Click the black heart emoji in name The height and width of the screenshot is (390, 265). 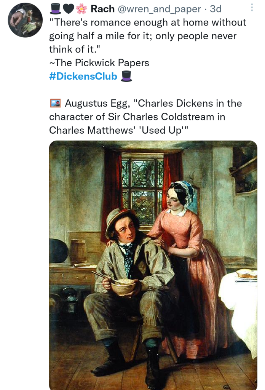click(68, 9)
